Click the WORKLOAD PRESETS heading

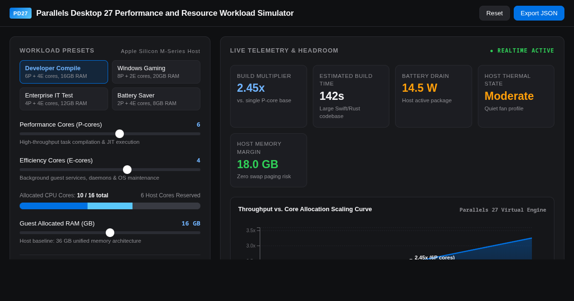pyautogui.click(x=57, y=51)
